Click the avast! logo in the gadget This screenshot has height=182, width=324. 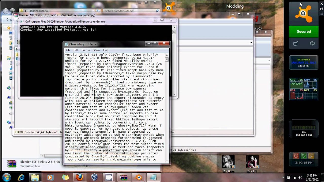[304, 14]
